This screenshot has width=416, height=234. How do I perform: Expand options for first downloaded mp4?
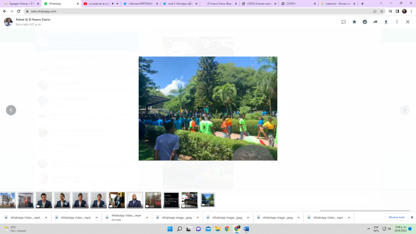[46, 218]
